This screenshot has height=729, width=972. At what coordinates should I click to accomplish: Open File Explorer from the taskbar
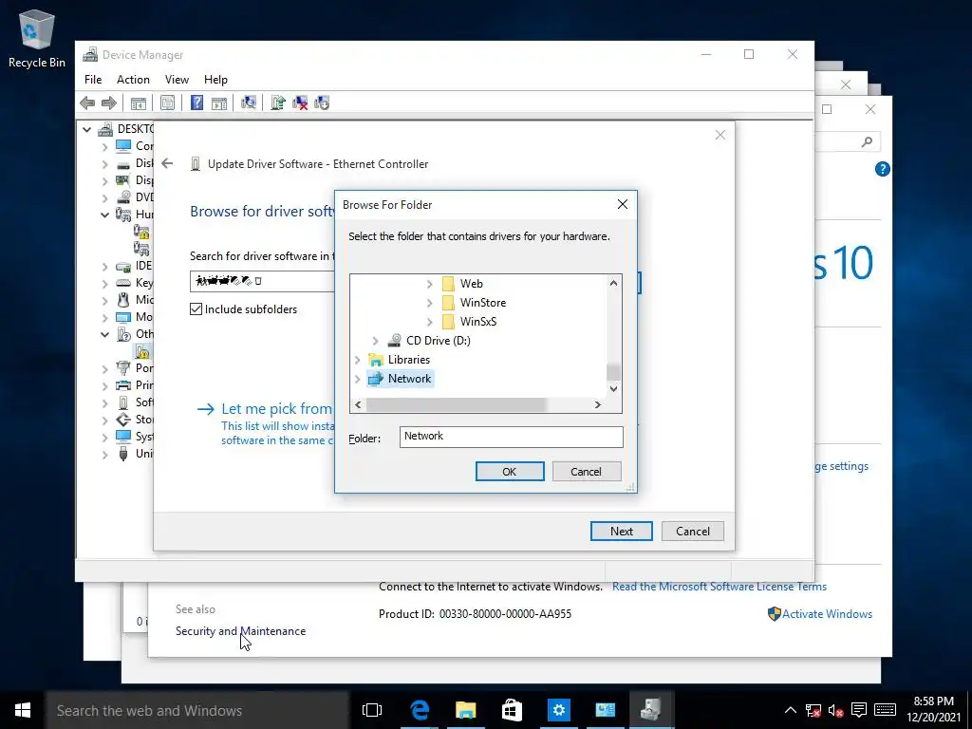[x=465, y=710]
